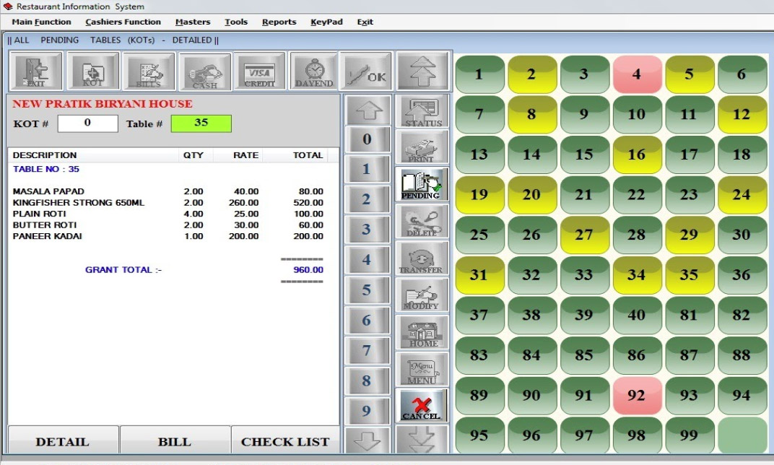Click the EXIT door icon
The width and height of the screenshot is (774, 465).
tap(35, 71)
